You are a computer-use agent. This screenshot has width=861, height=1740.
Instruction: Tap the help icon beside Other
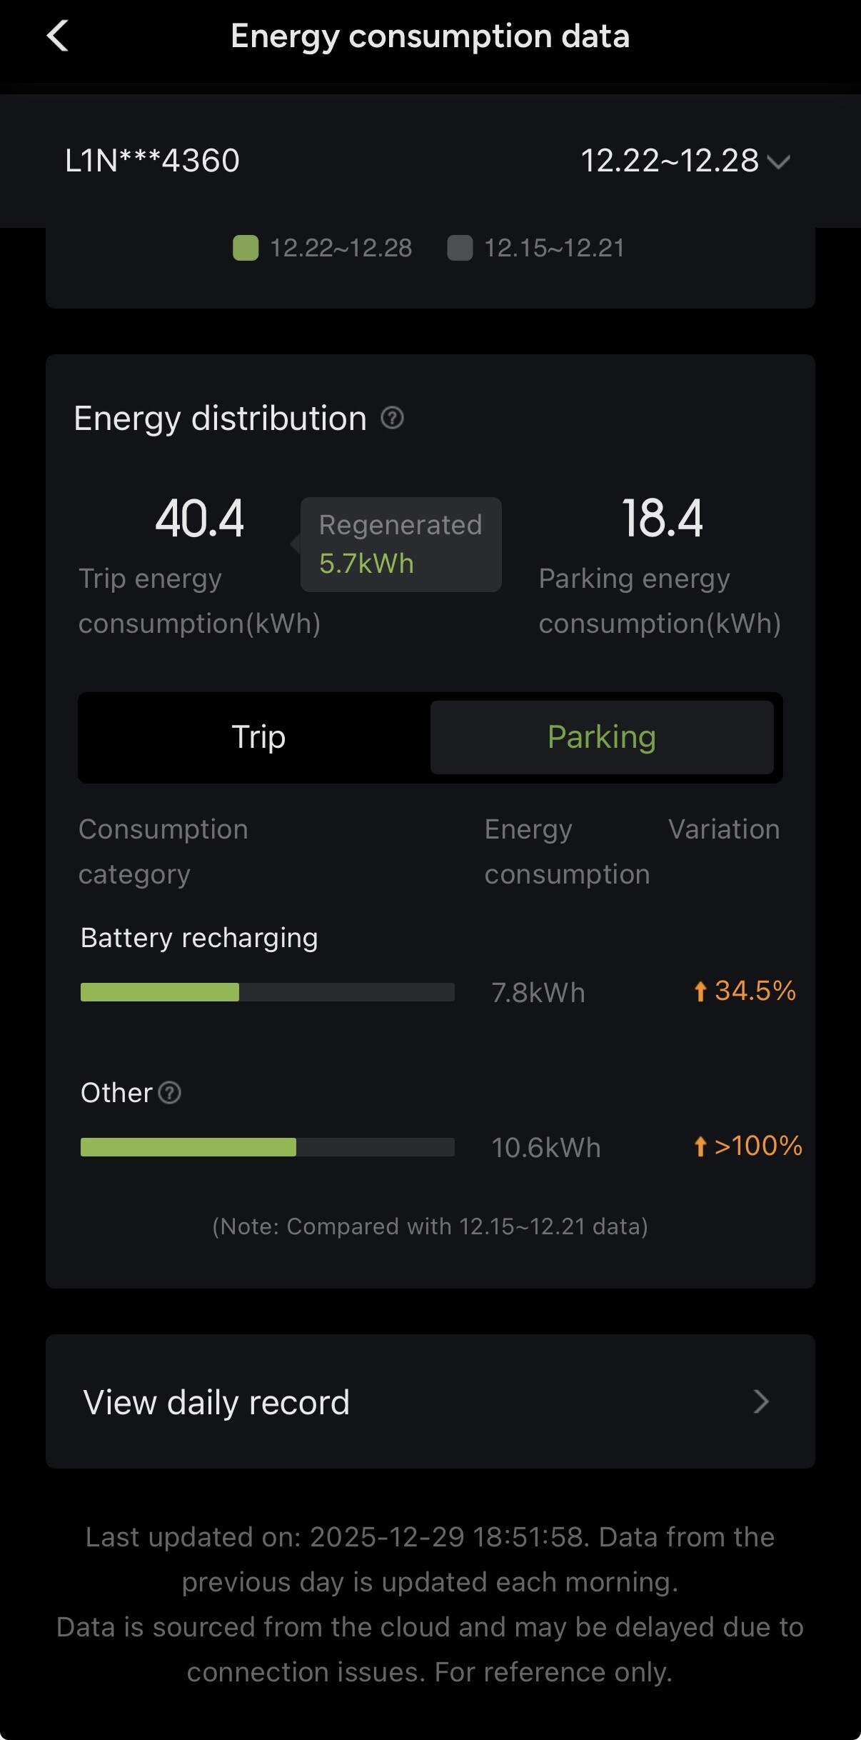[x=170, y=1093]
